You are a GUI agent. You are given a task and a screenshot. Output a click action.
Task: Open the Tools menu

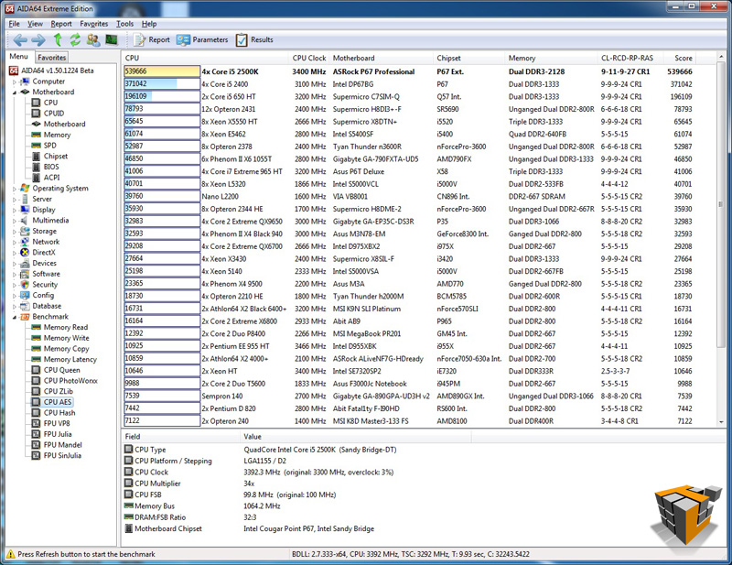coord(124,24)
